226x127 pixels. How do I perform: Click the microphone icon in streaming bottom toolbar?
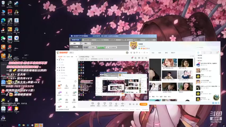click(x=116, y=104)
